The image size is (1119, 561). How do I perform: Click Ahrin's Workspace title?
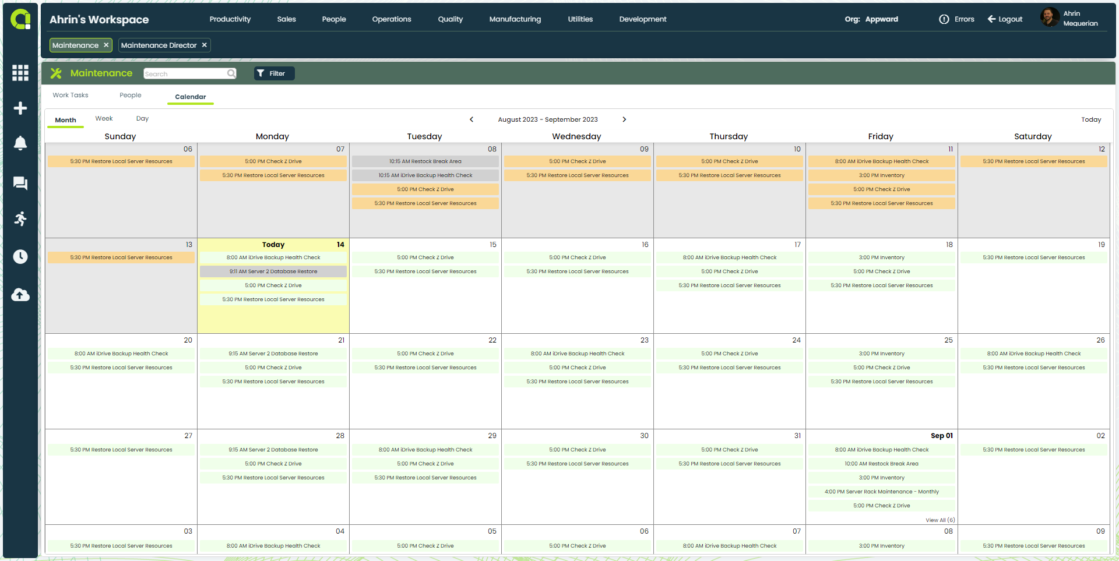(x=99, y=19)
